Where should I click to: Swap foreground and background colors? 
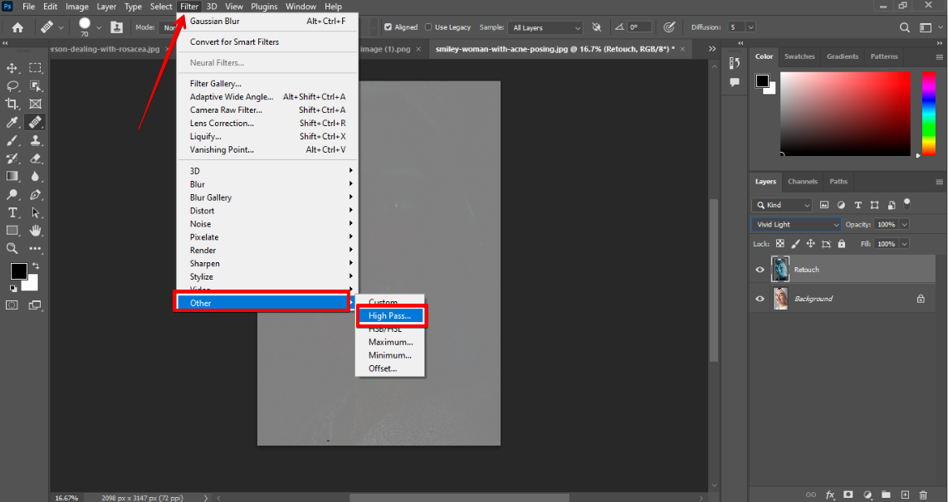pyautogui.click(x=35, y=266)
